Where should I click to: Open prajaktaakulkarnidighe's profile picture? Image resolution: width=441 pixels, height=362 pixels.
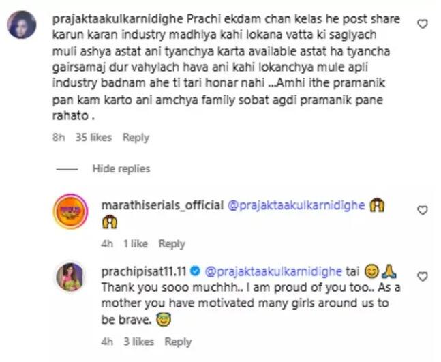click(22, 25)
